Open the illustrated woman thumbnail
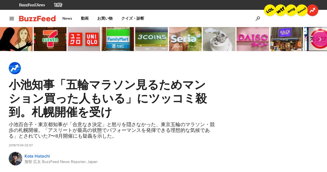327x172 pixels. [16, 39]
